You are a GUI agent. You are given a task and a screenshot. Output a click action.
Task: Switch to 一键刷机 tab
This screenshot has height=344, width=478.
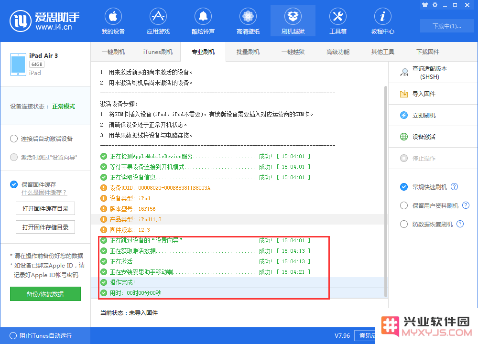pyautogui.click(x=113, y=52)
